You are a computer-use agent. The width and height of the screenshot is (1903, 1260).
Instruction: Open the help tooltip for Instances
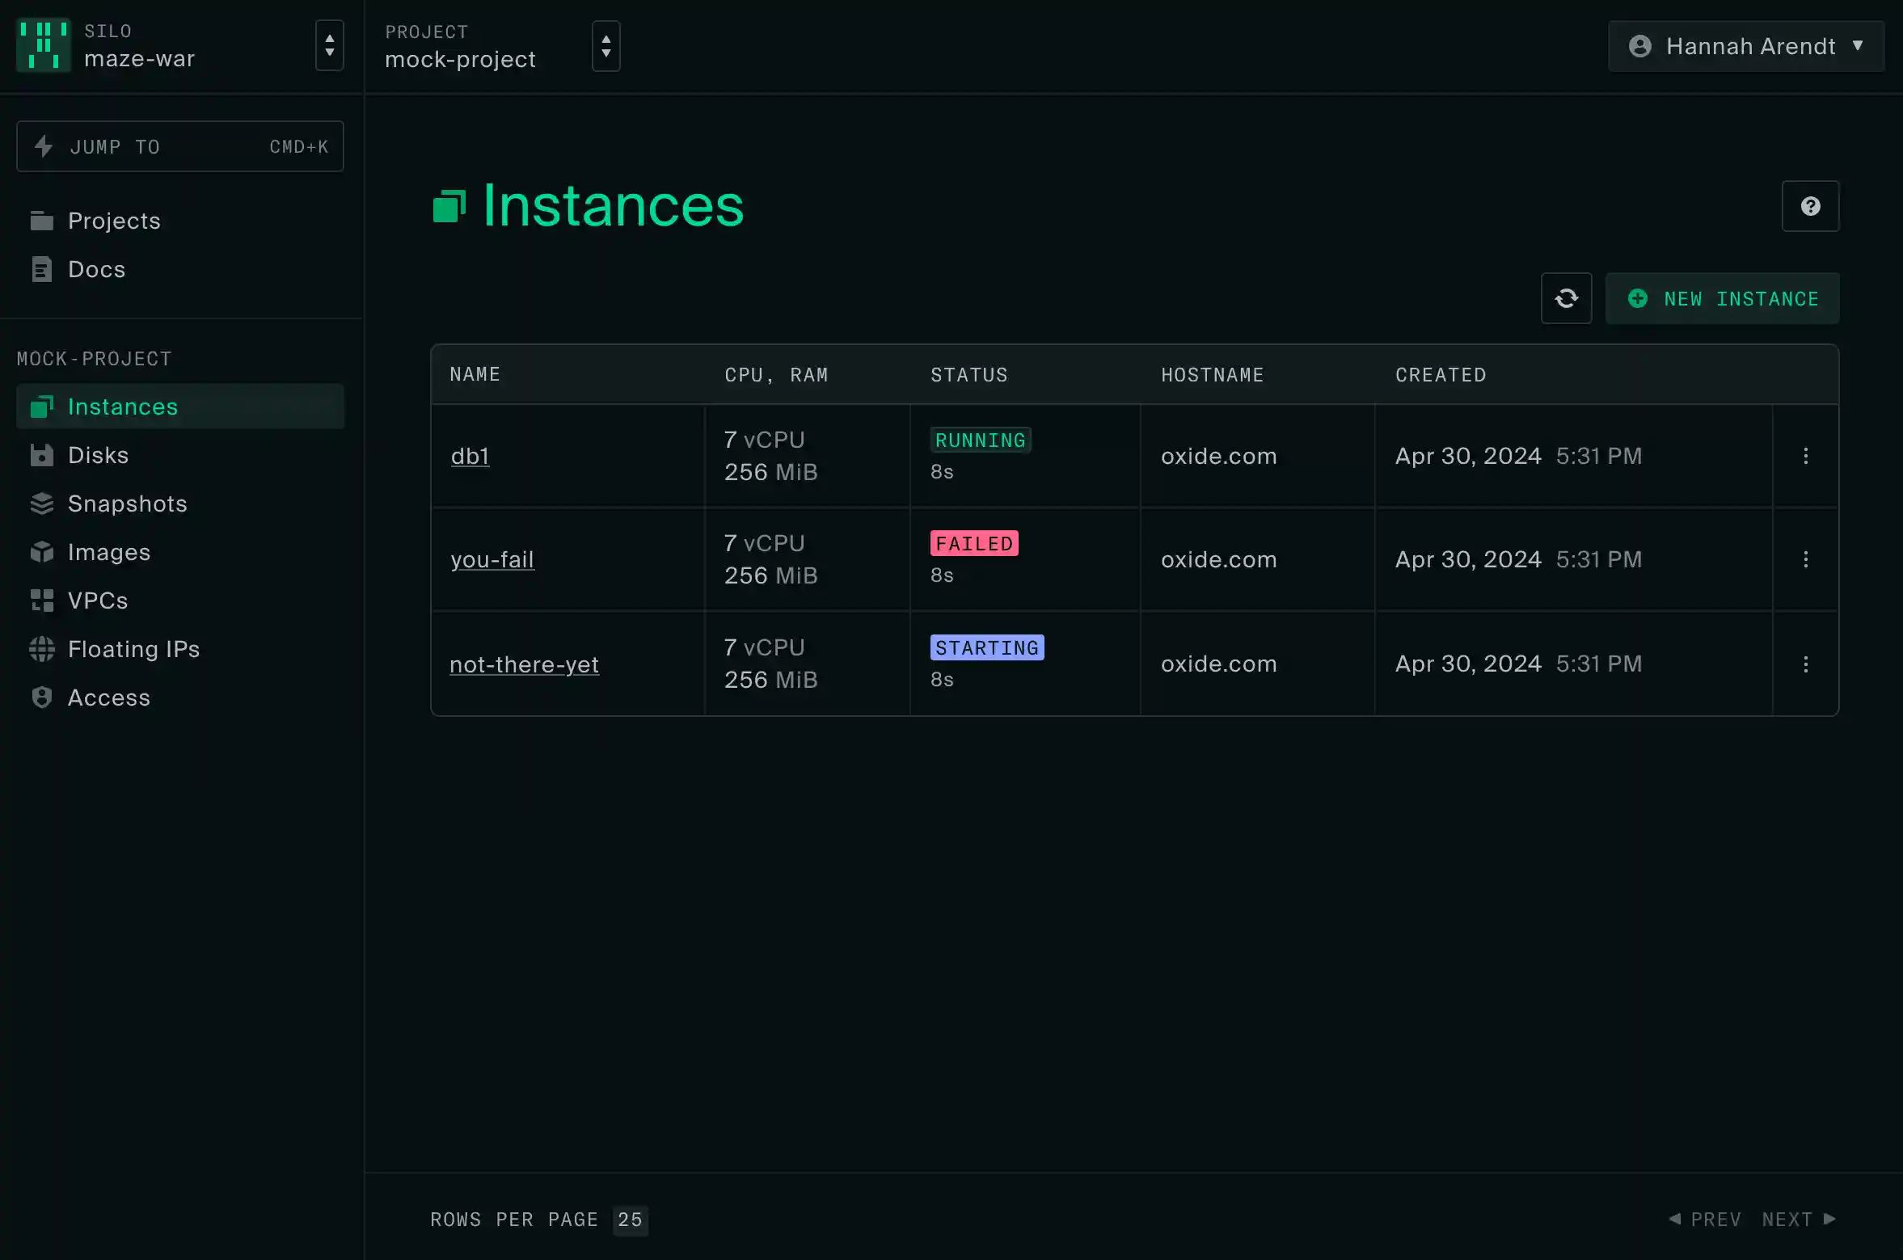pyautogui.click(x=1810, y=206)
